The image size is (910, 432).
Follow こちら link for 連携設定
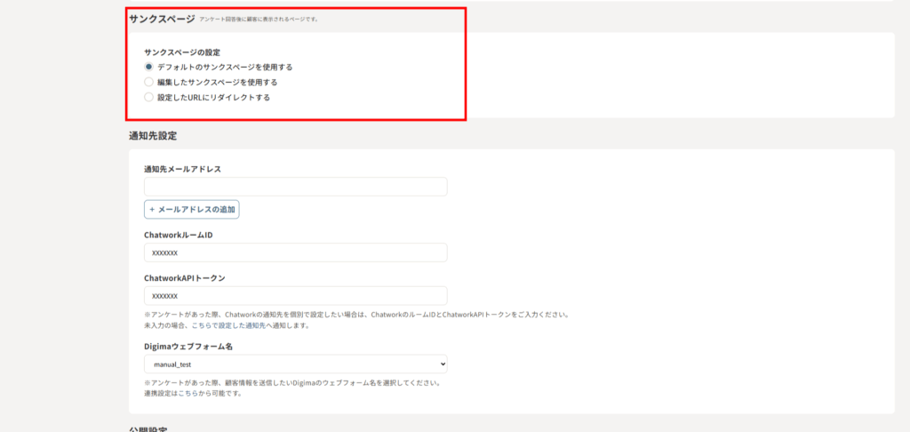click(188, 393)
